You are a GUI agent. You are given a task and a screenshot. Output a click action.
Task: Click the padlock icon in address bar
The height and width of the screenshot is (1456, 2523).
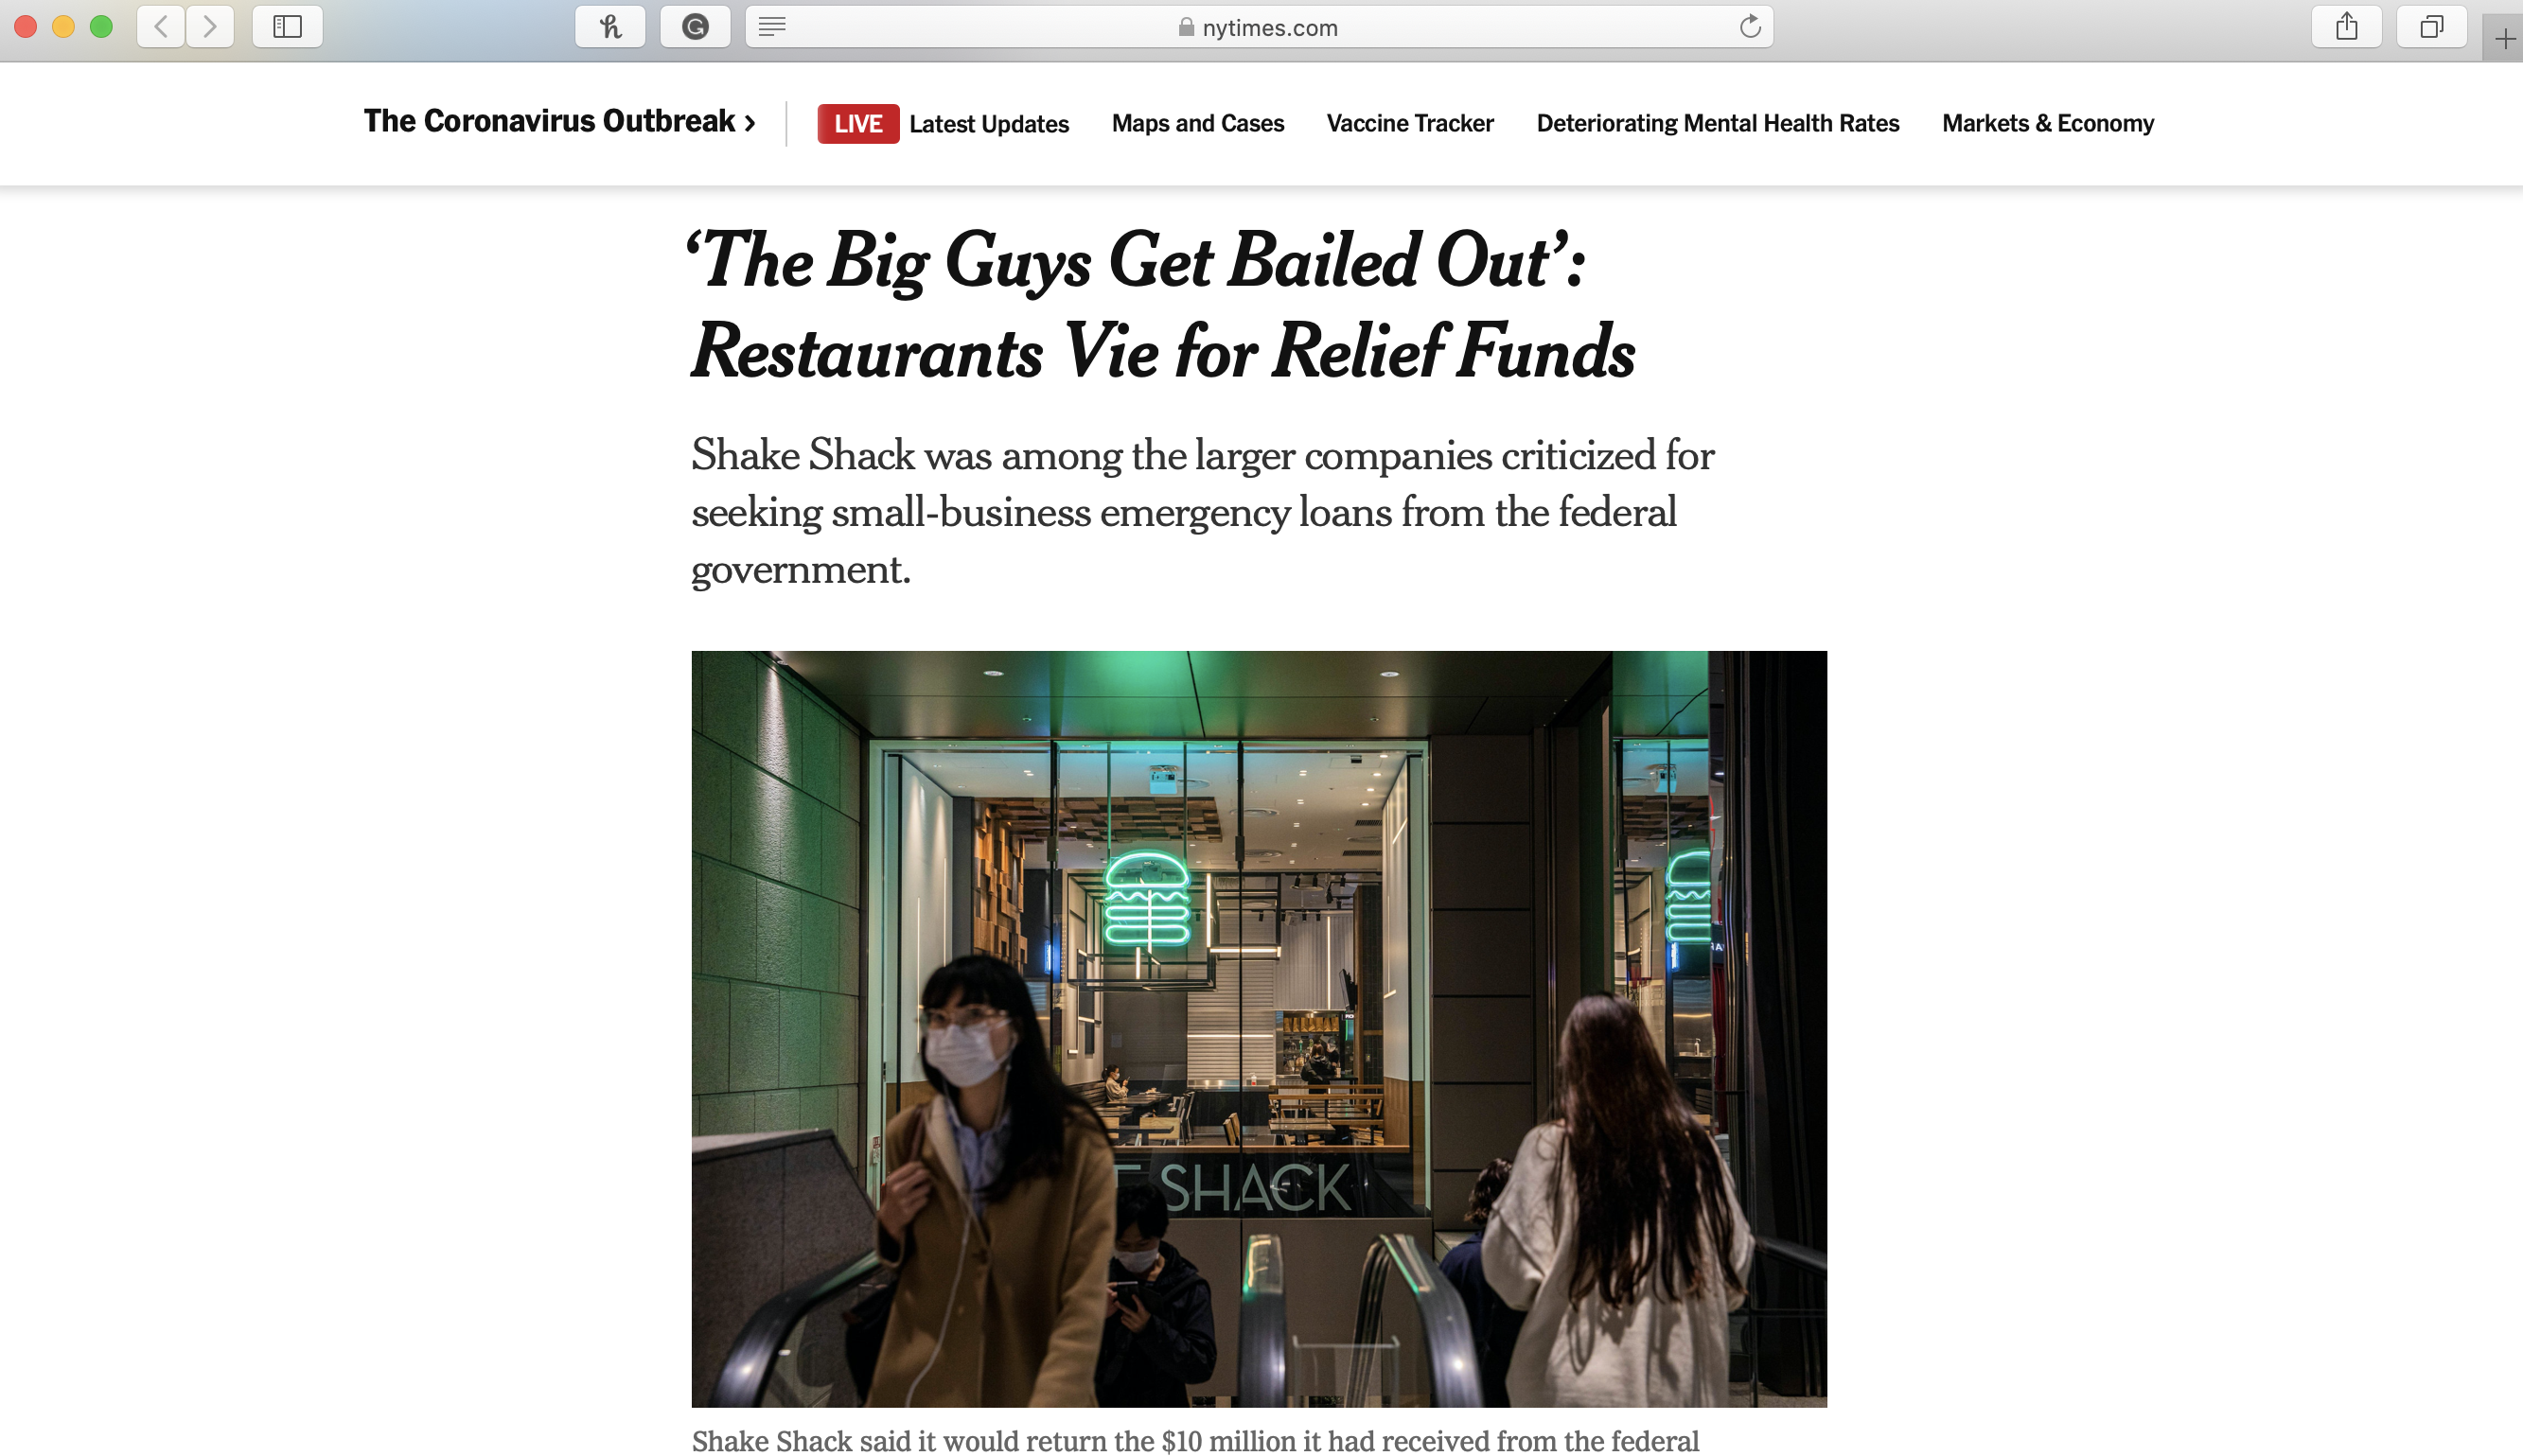[x=1185, y=27]
